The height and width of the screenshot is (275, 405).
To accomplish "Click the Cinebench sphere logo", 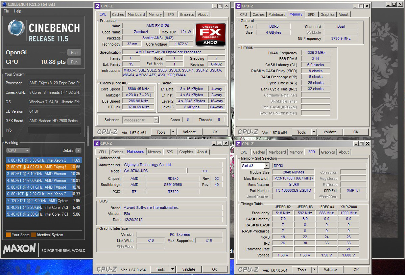I will pos(16,28).
